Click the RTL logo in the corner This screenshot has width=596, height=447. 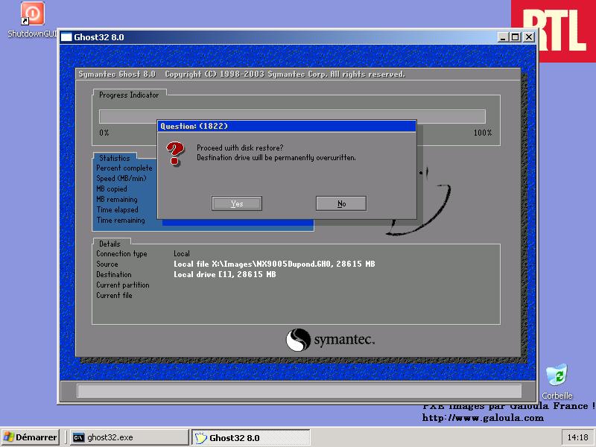554,30
